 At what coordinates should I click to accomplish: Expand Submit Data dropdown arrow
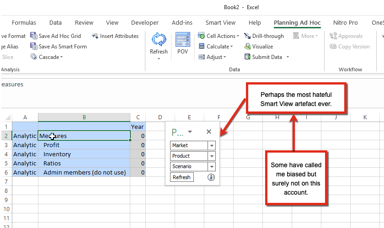(288, 57)
